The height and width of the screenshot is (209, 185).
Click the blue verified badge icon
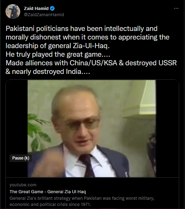[52, 9]
